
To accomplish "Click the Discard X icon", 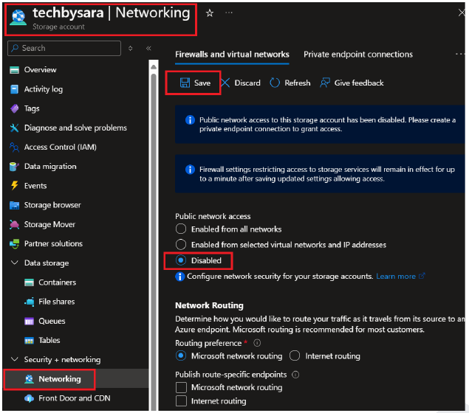I will pos(225,83).
